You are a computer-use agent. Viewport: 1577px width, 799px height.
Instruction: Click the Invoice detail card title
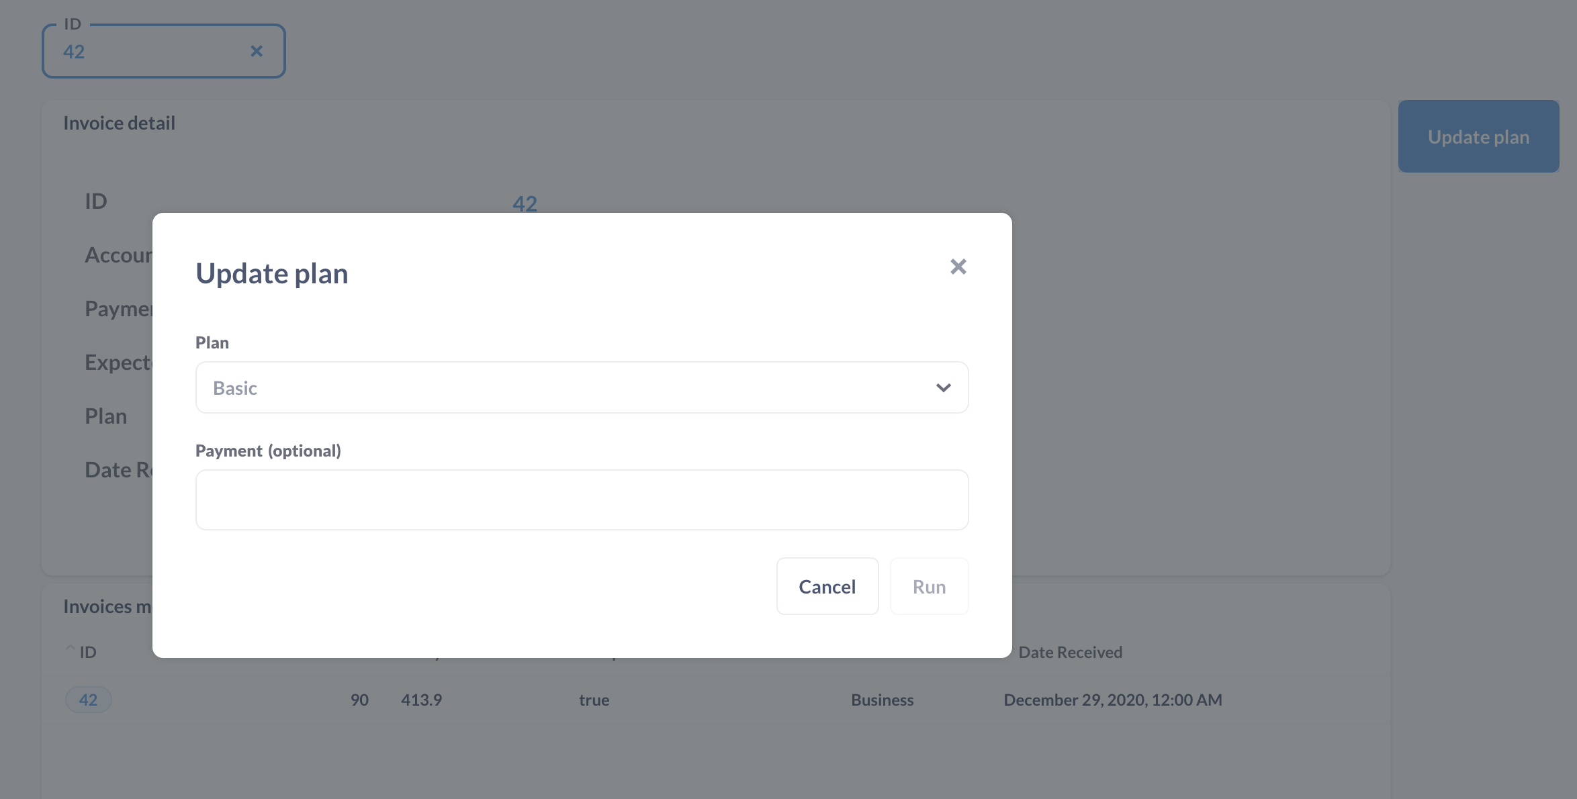pos(119,123)
